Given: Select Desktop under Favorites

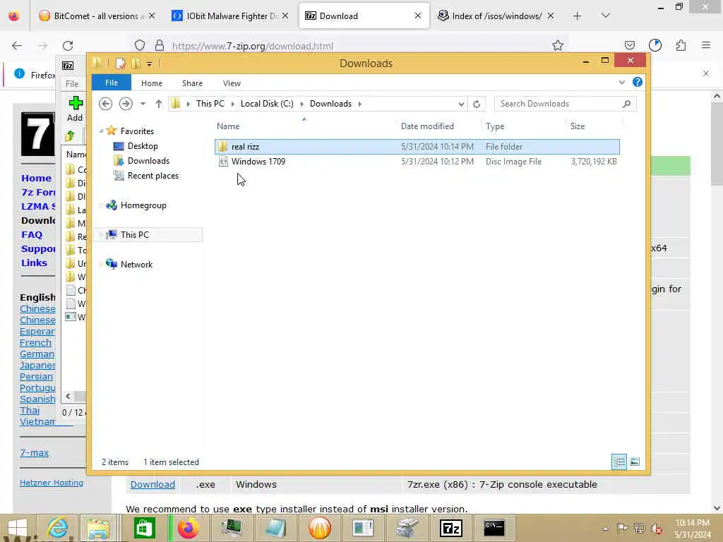Looking at the screenshot, I should coord(143,146).
